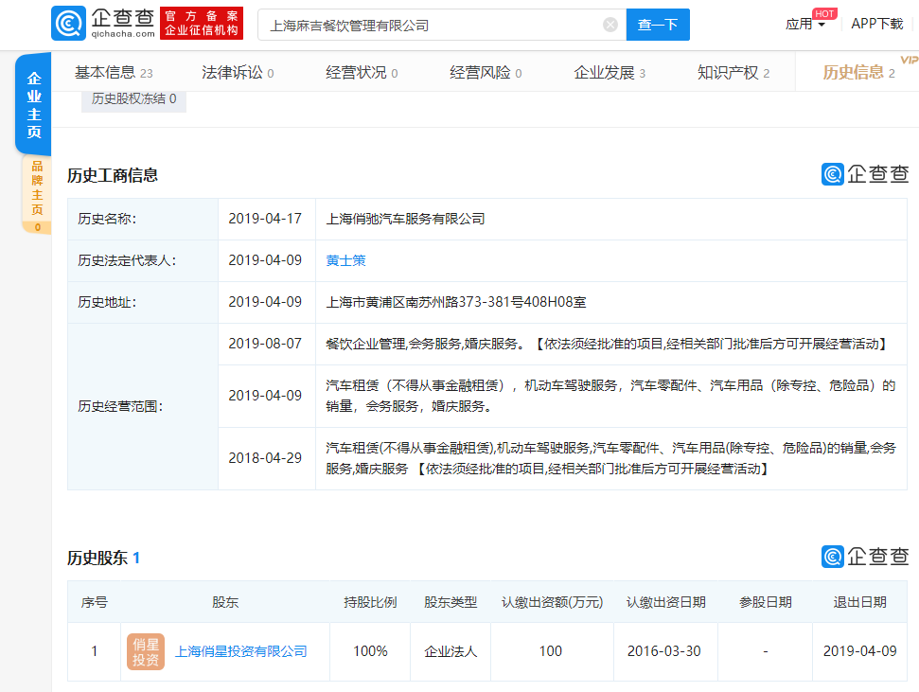Click the 查一下 search button
The height and width of the screenshot is (692, 919).
[x=658, y=25]
